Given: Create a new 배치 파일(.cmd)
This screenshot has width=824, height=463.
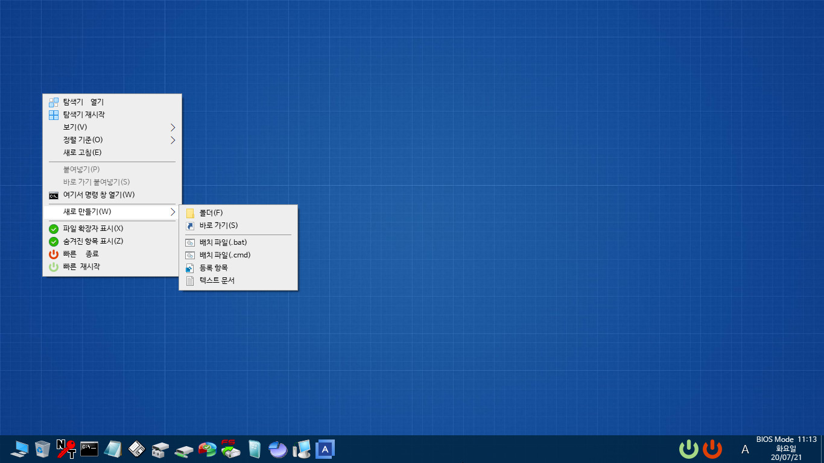Looking at the screenshot, I should click(238, 255).
